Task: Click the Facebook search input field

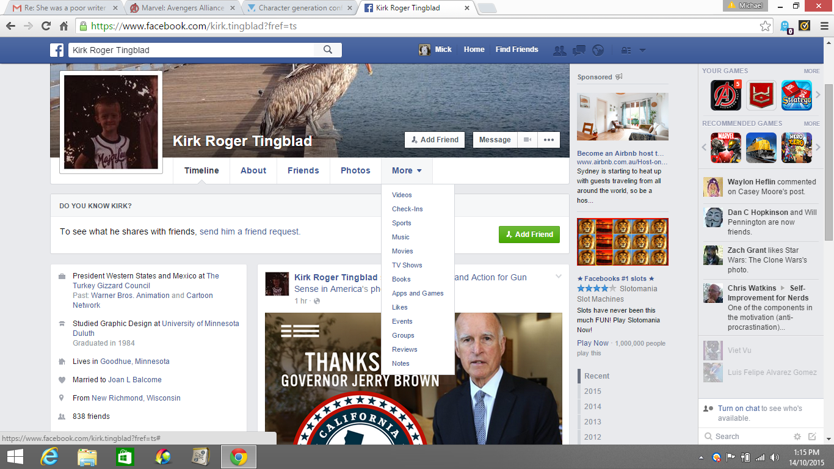Action: pos(191,50)
